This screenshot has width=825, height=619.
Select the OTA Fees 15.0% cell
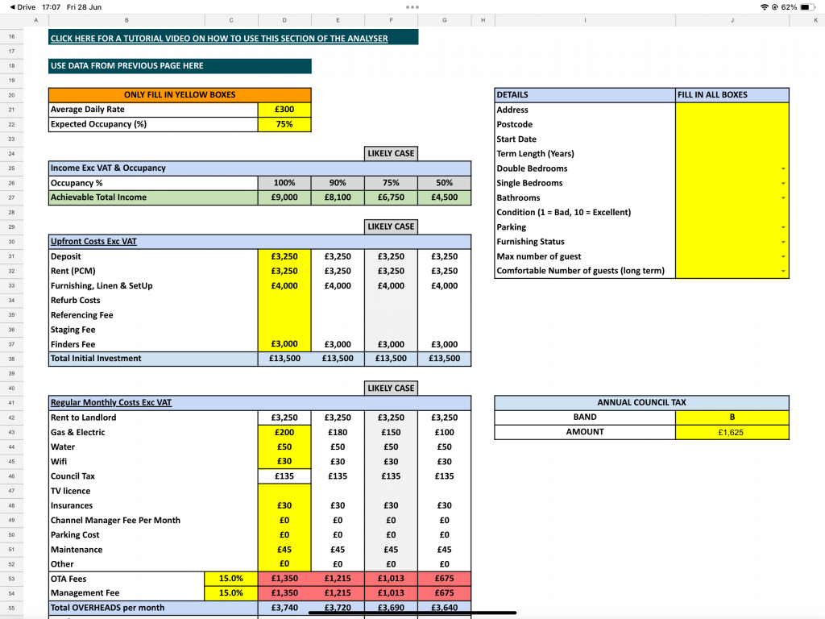[x=231, y=579]
